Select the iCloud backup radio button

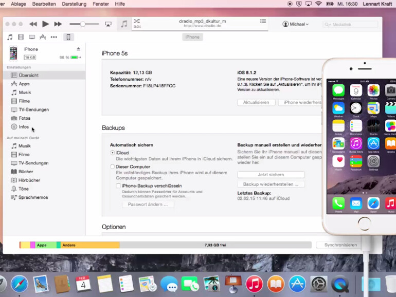(113, 153)
